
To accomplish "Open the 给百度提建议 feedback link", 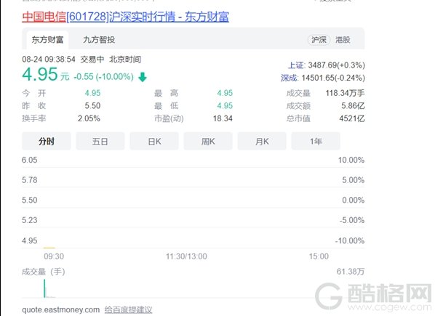I will [128, 309].
